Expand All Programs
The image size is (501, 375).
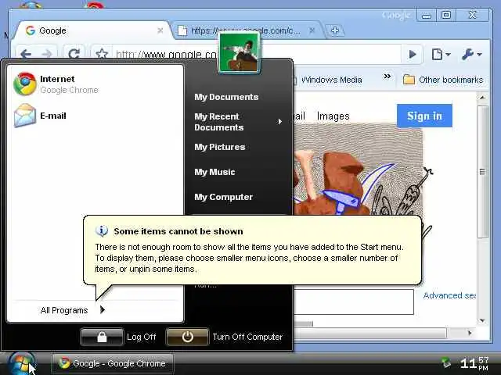73,310
